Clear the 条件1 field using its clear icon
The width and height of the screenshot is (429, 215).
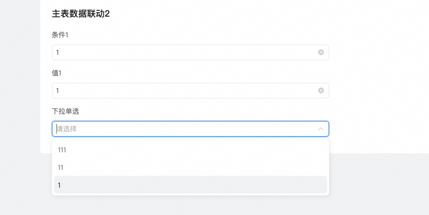[321, 52]
